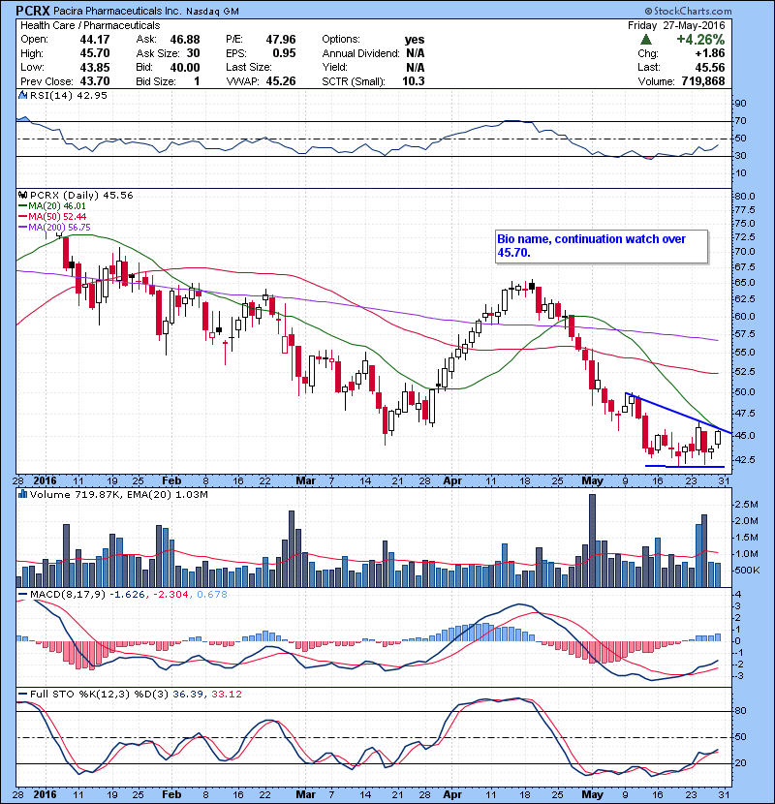Click the Options value yes

click(415, 40)
